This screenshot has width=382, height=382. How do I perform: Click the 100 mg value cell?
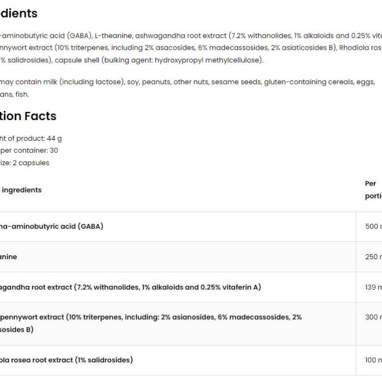coord(369,360)
